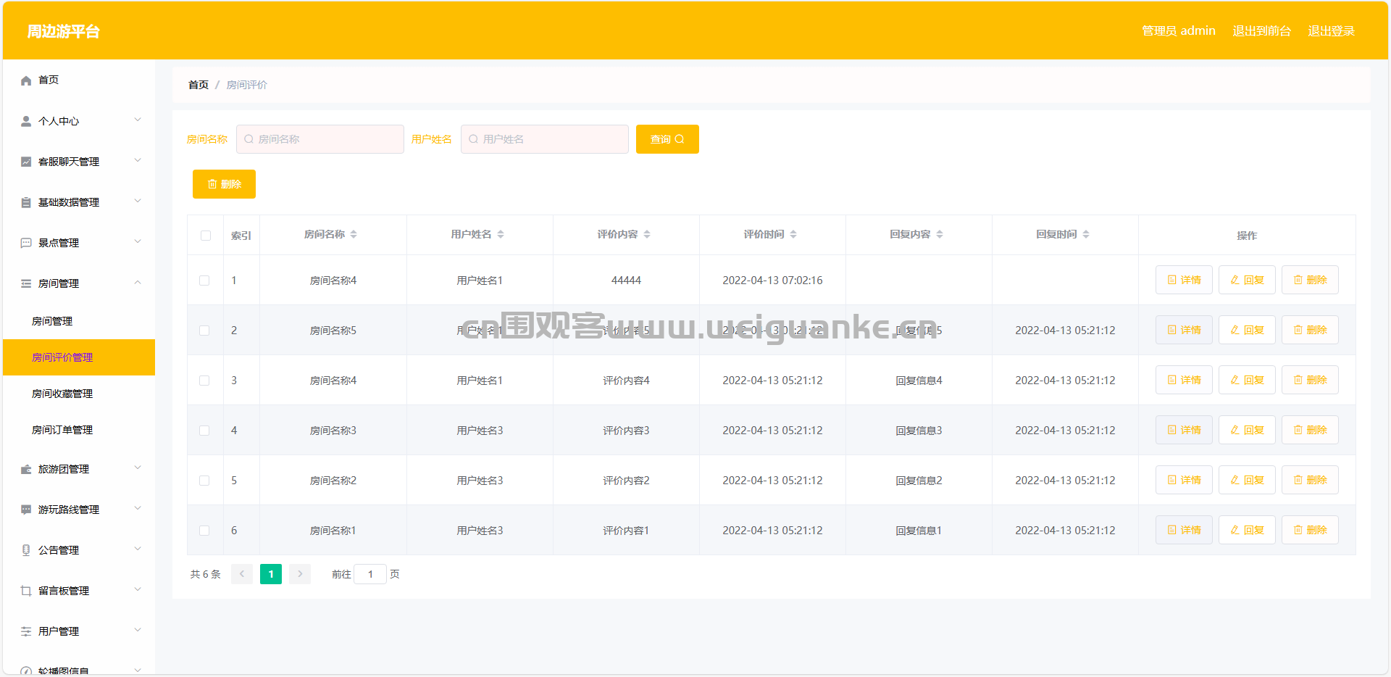The width and height of the screenshot is (1391, 677).
Task: Click the 退出登录 link in the header
Action: pyautogui.click(x=1331, y=30)
